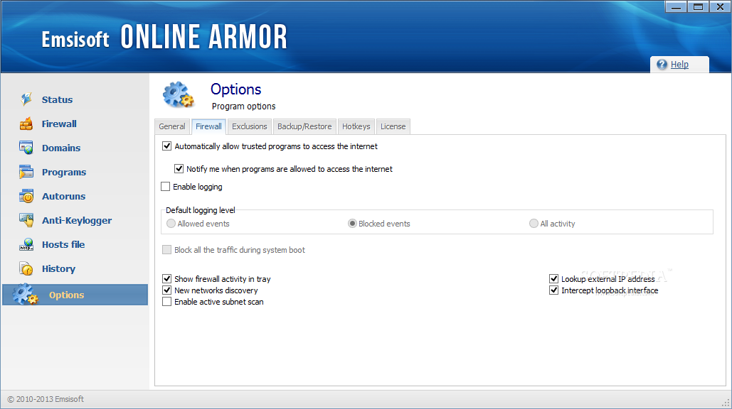Switch to the License tab
732x409 pixels.
click(393, 126)
